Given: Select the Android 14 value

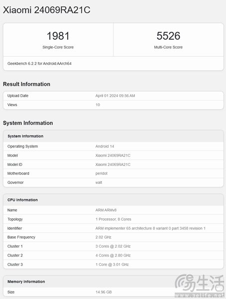Looking at the screenshot, I should click(x=105, y=146).
